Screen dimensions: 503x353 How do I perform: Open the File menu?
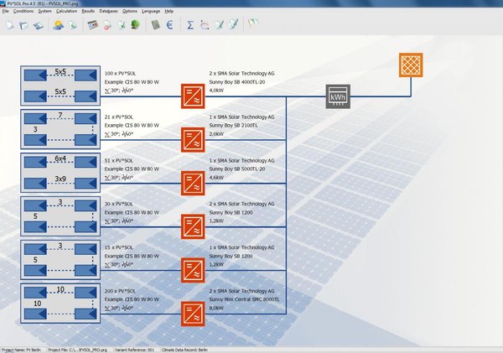pyautogui.click(x=6, y=11)
